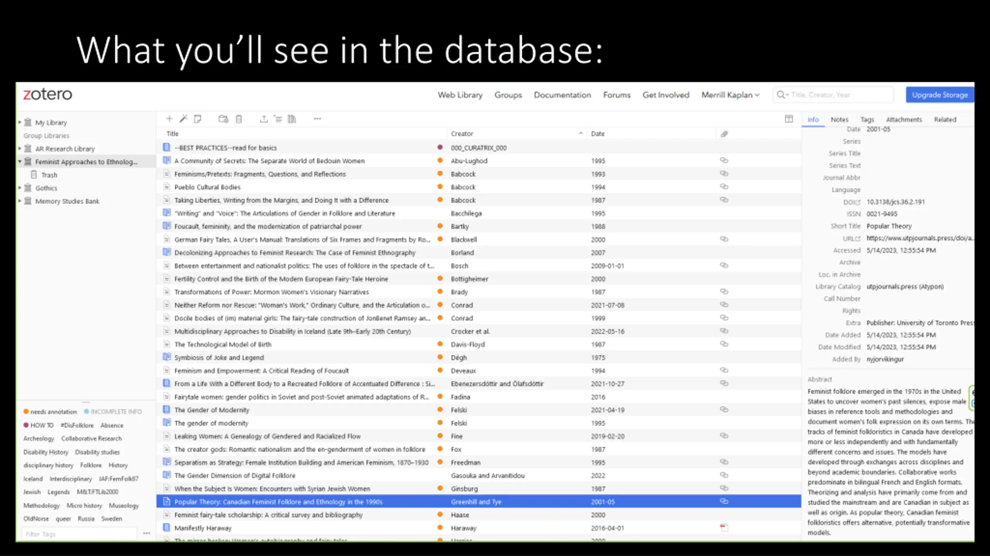Select the Info tab

point(813,120)
